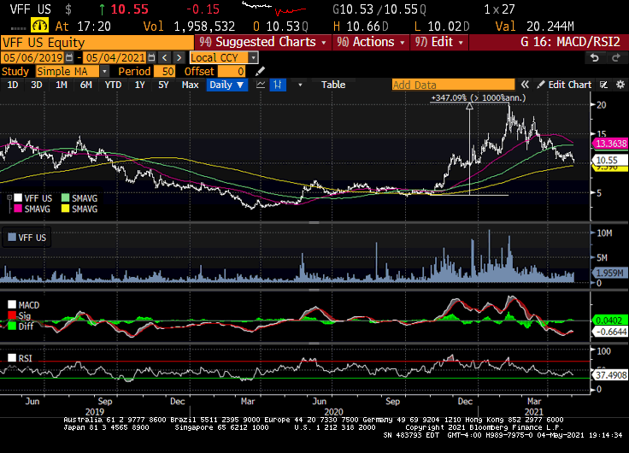Toggle the red Sig legend swatch
629x453 pixels.
click(x=12, y=315)
